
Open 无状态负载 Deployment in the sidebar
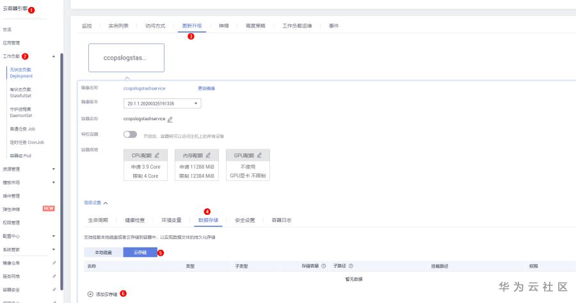(21, 73)
